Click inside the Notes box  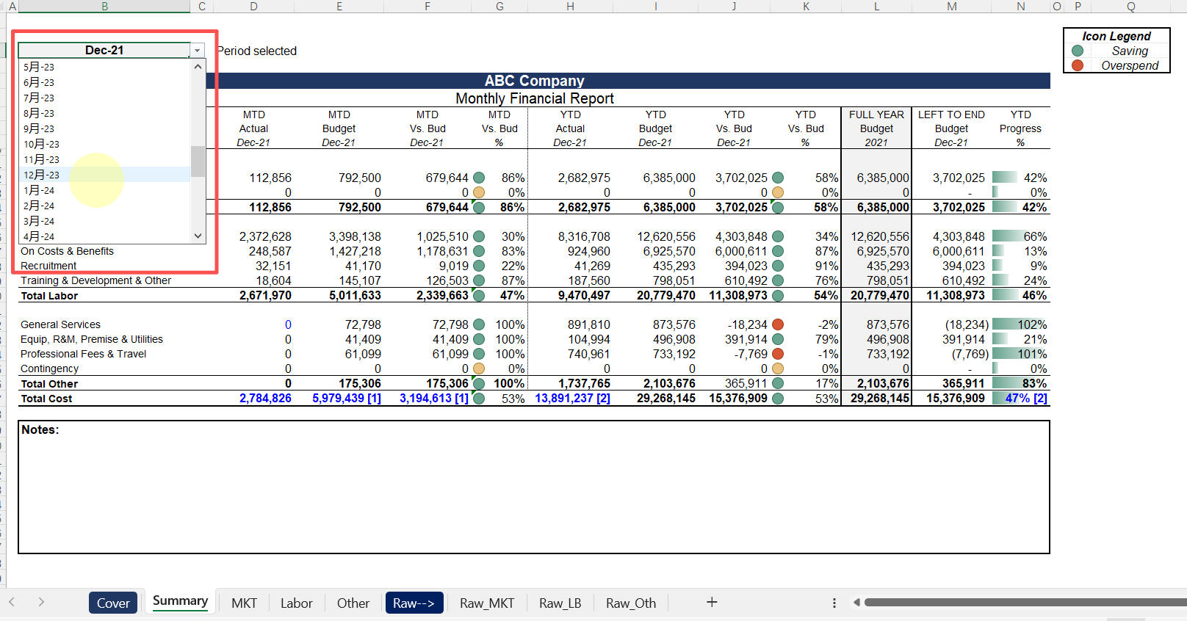pos(533,492)
